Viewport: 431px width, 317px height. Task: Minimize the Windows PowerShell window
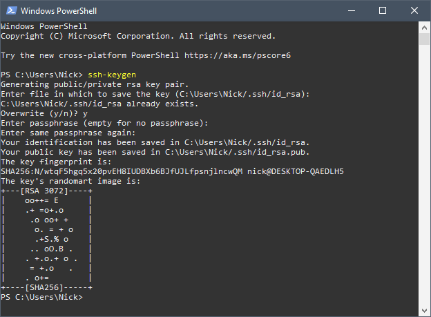pos(352,11)
